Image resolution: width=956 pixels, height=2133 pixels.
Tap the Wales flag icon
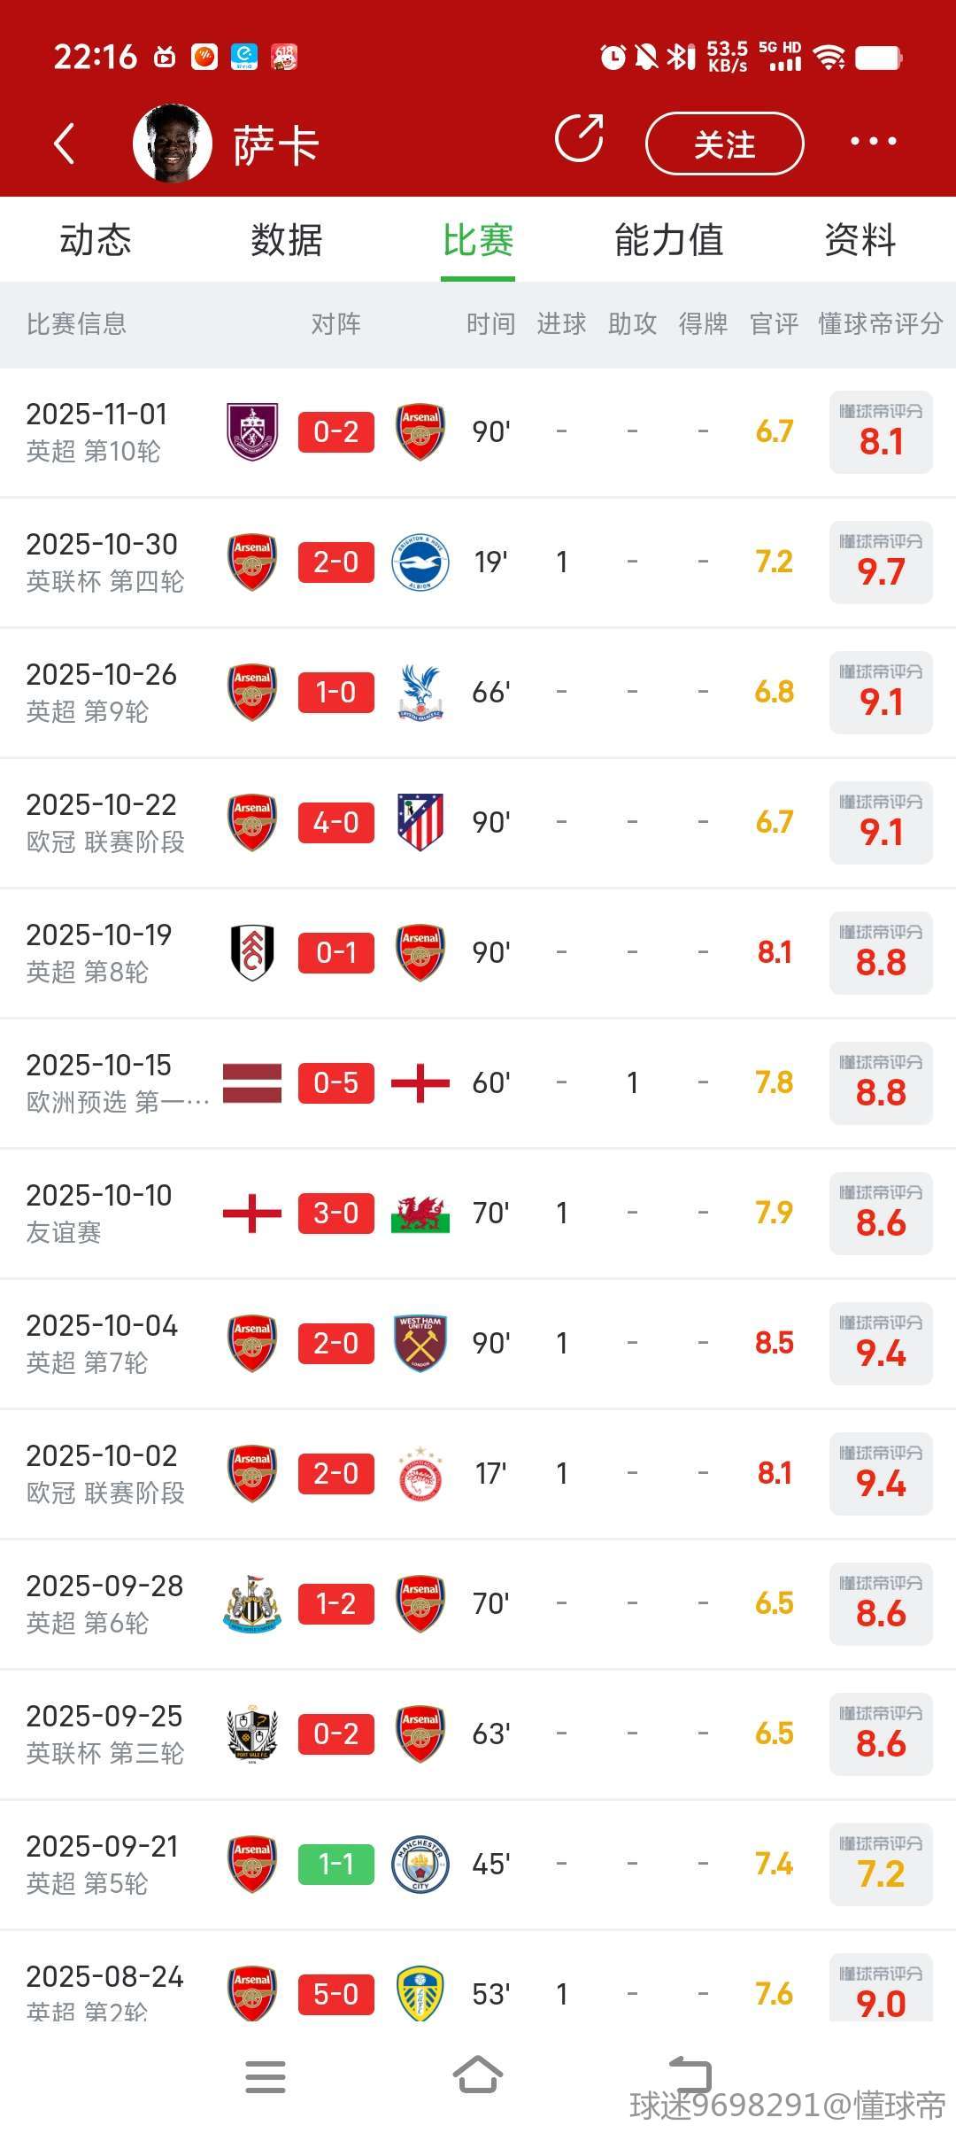[x=420, y=1213]
